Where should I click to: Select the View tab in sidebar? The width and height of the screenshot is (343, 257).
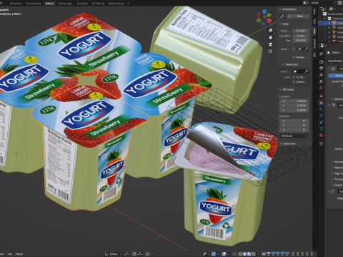coord(314,31)
